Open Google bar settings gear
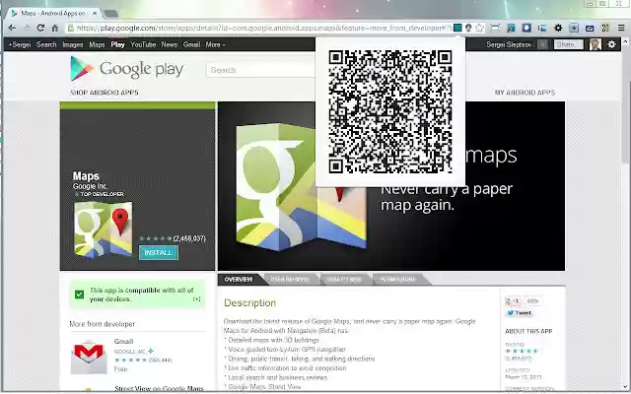This screenshot has width=631, height=394. [x=611, y=44]
